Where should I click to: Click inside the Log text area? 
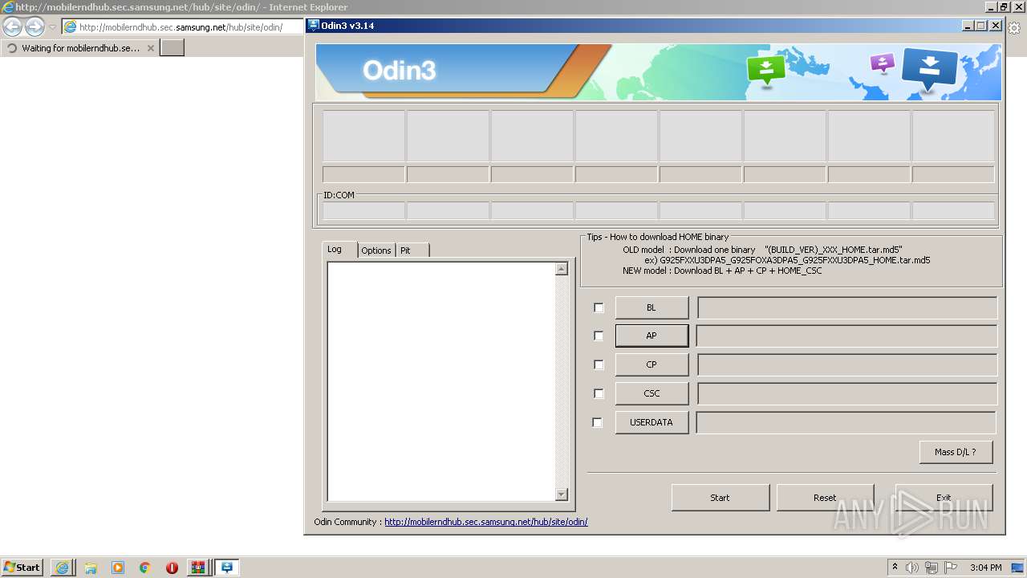(x=441, y=381)
